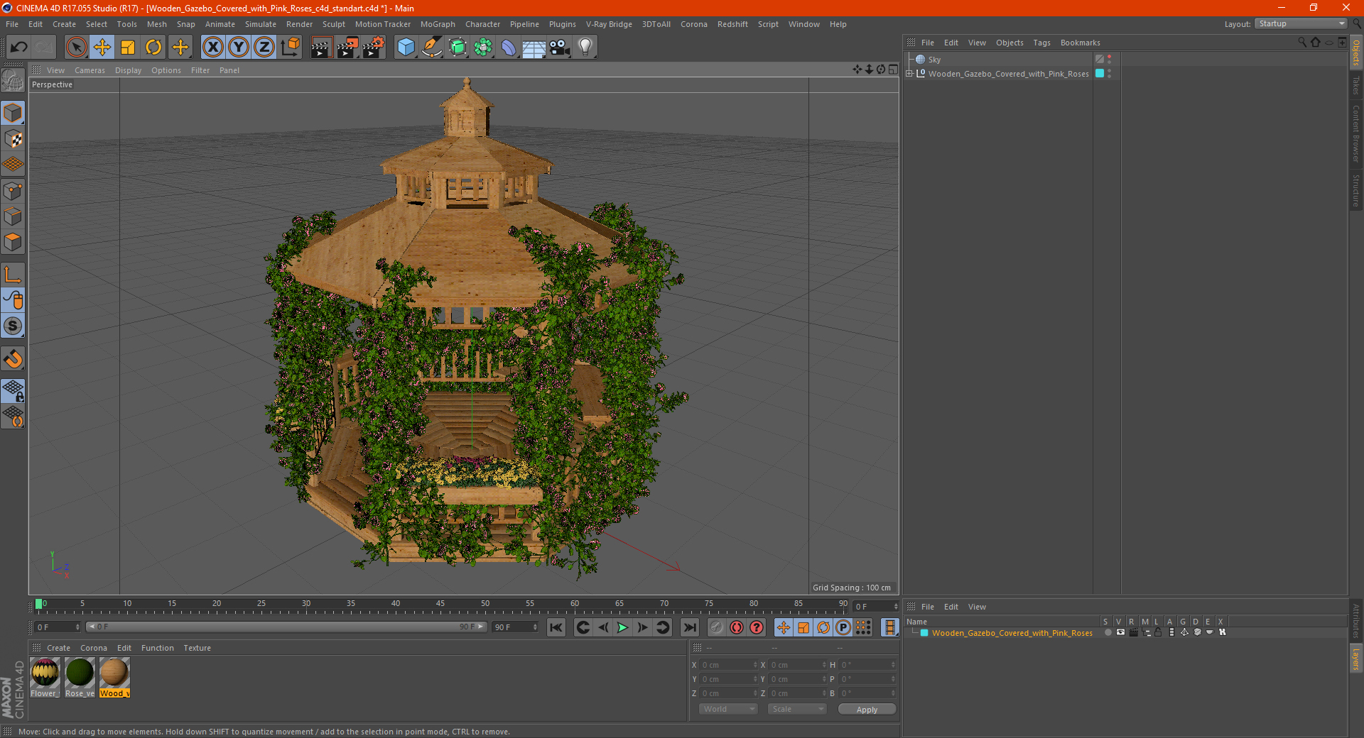Toggle X axis lock
Image resolution: width=1364 pixels, height=738 pixels.
coord(212,48)
